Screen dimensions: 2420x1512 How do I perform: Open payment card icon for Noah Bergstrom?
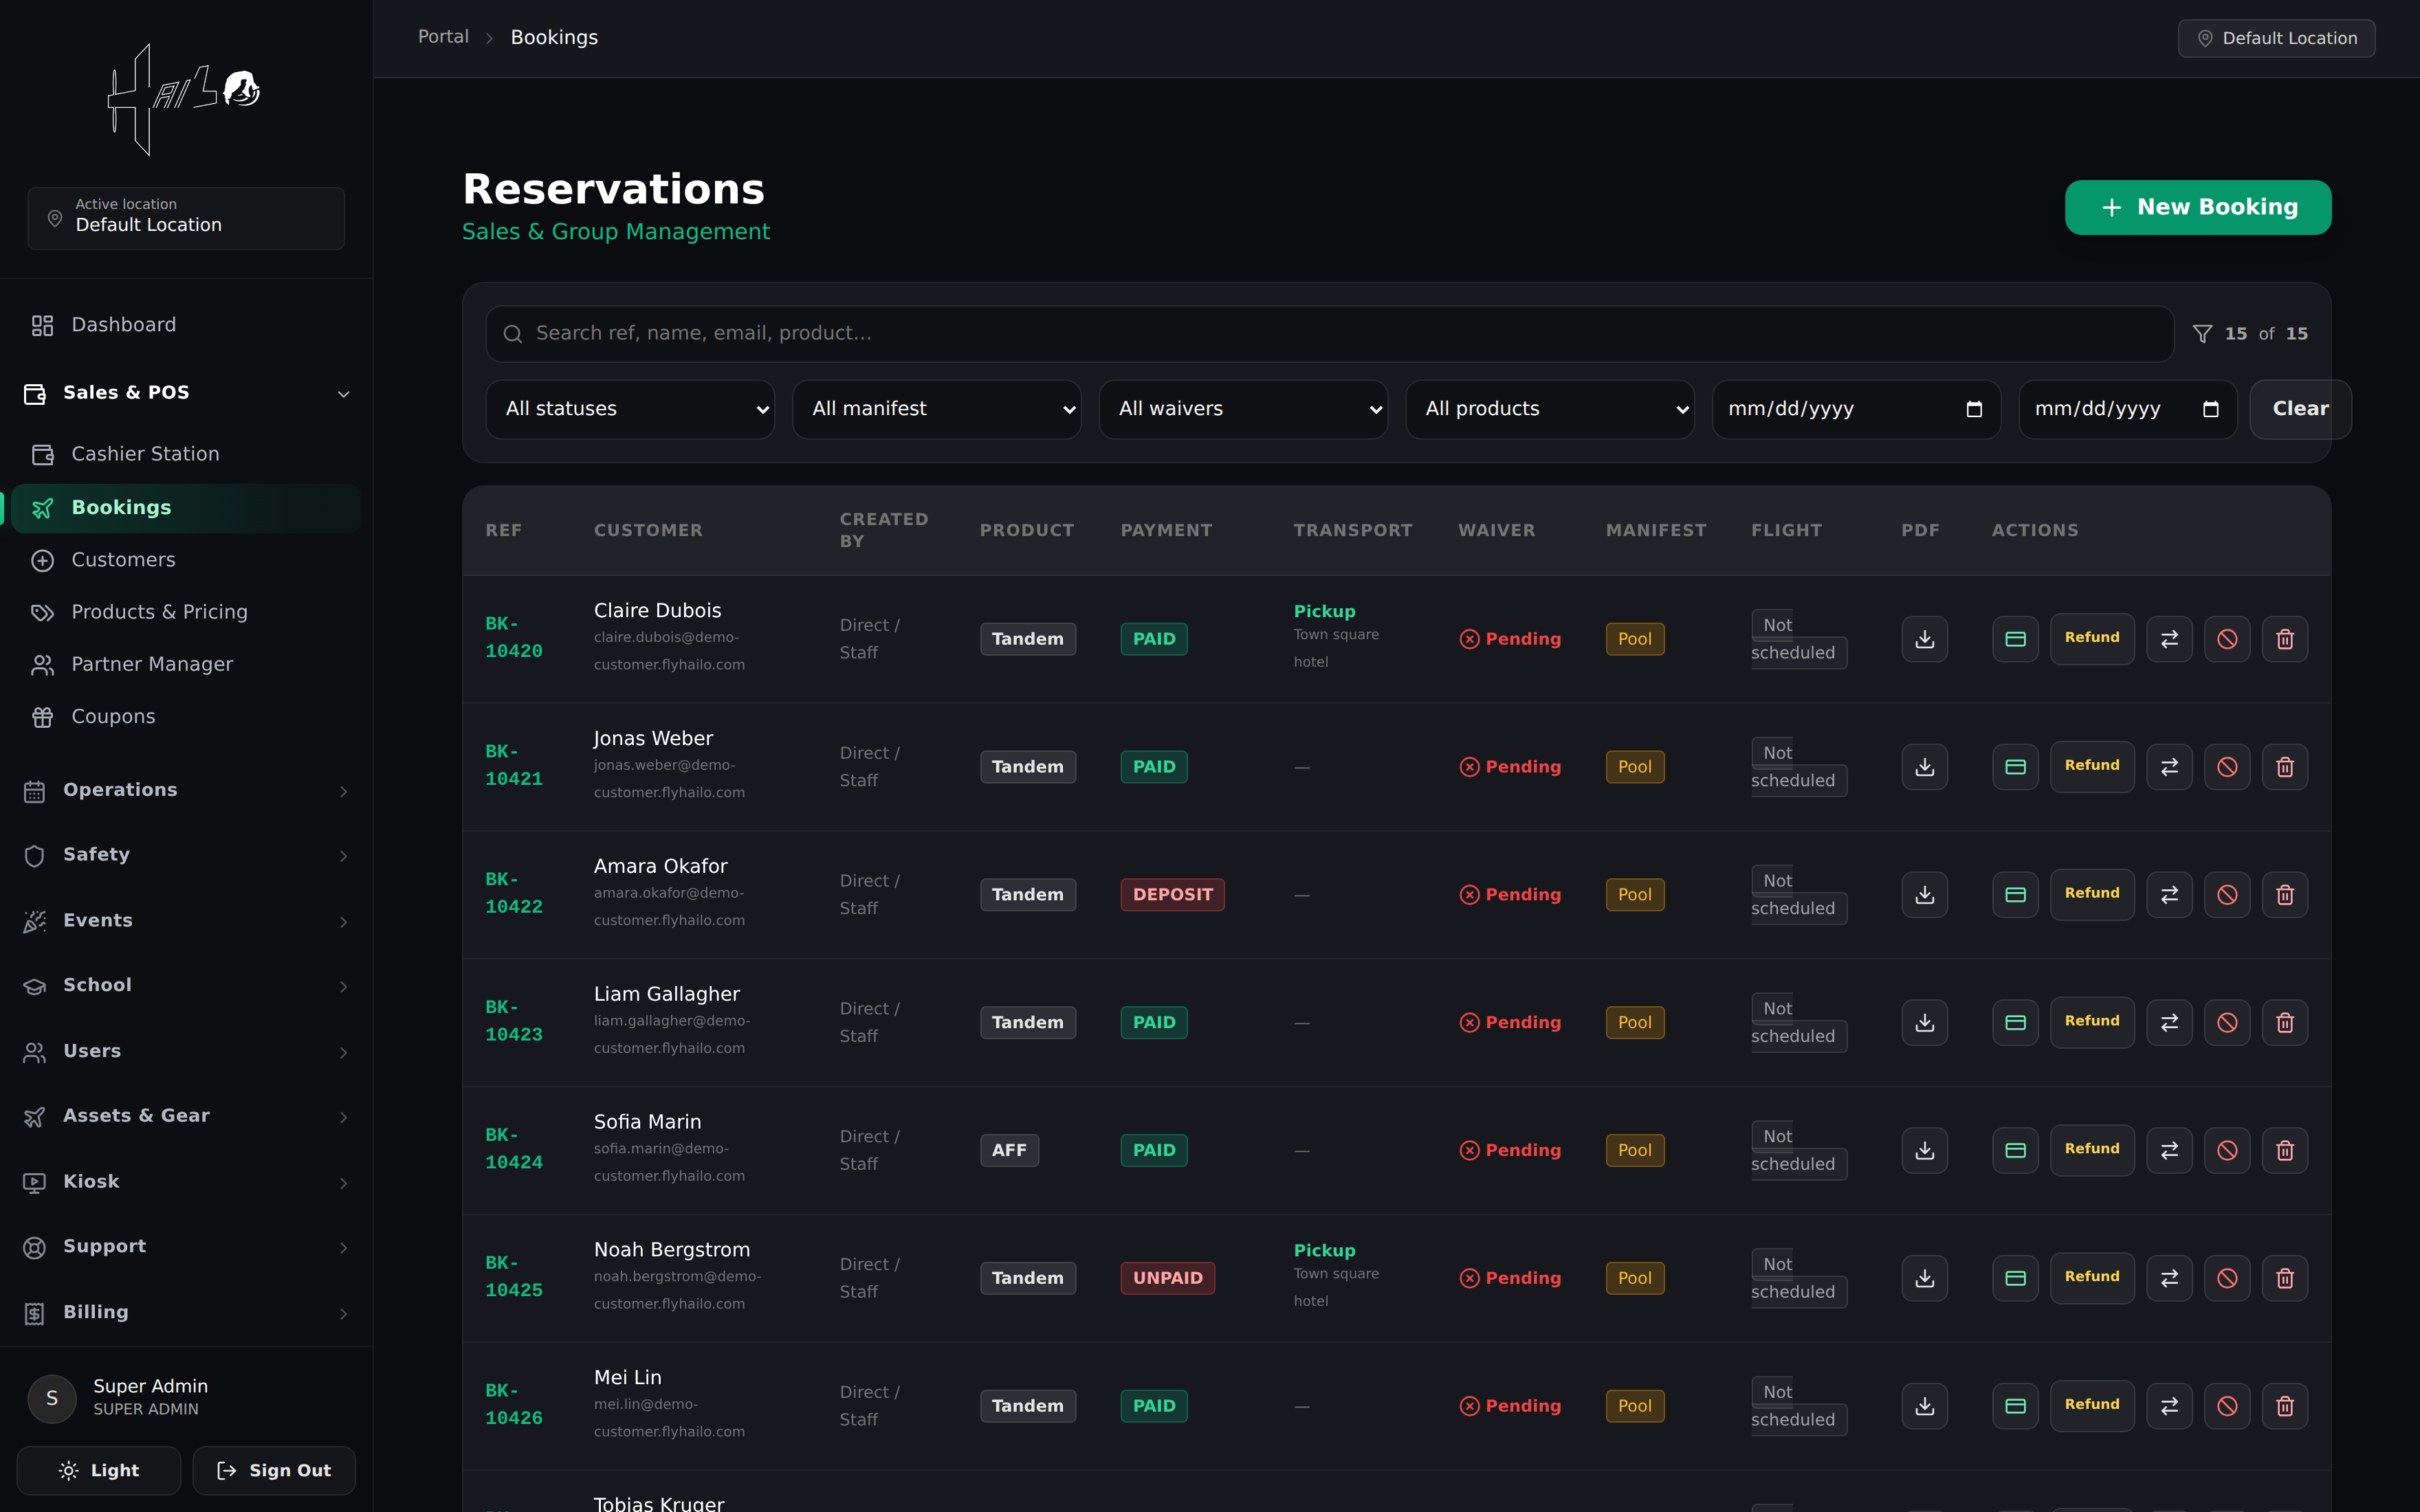click(x=2015, y=1278)
